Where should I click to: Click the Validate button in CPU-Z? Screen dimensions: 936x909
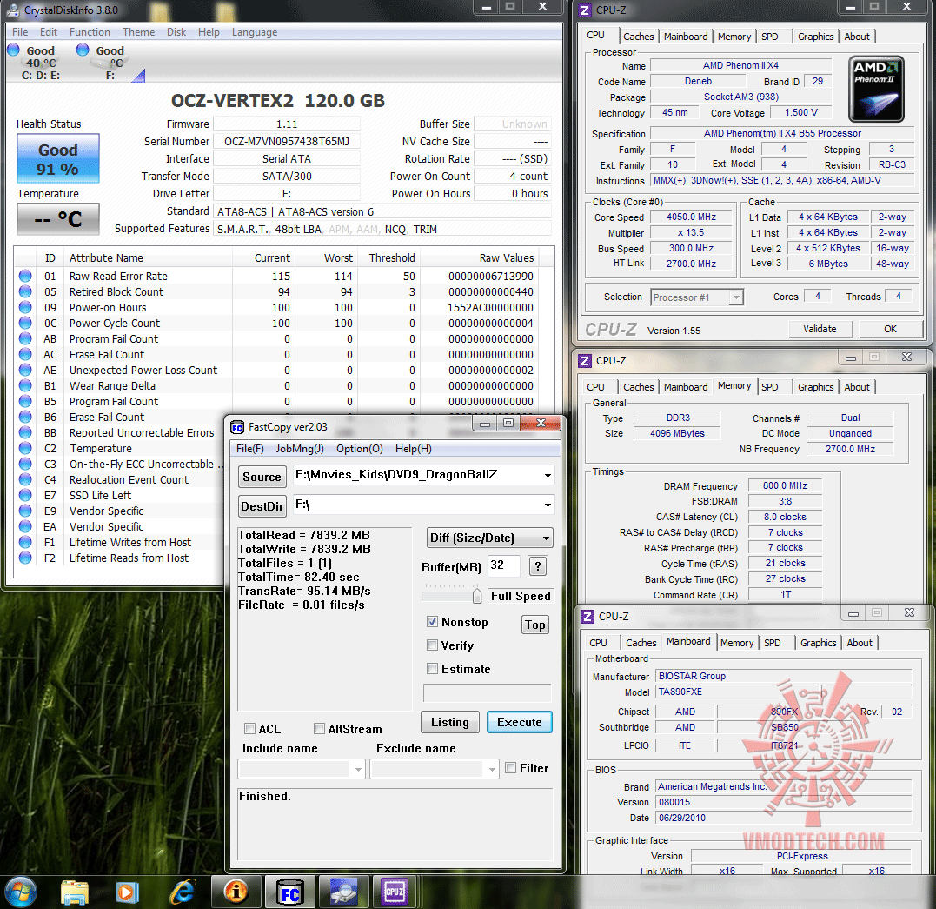click(820, 329)
